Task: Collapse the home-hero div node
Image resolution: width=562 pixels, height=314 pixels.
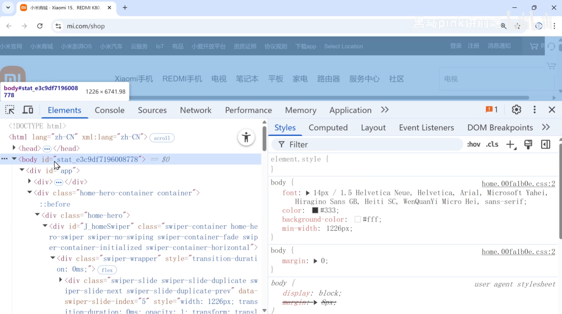Action: tap(37, 215)
